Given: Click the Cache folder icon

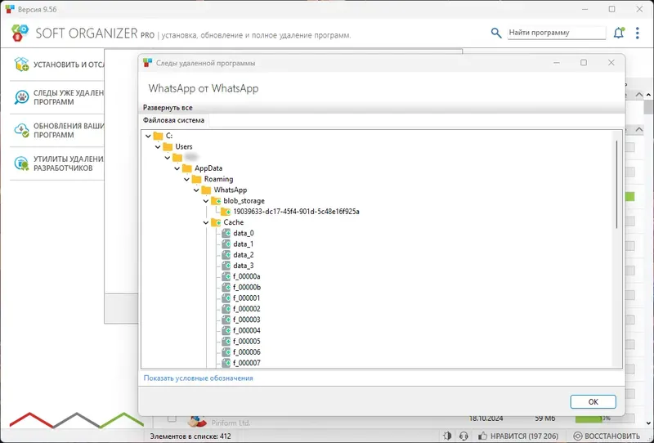Looking at the screenshot, I should click(x=216, y=222).
